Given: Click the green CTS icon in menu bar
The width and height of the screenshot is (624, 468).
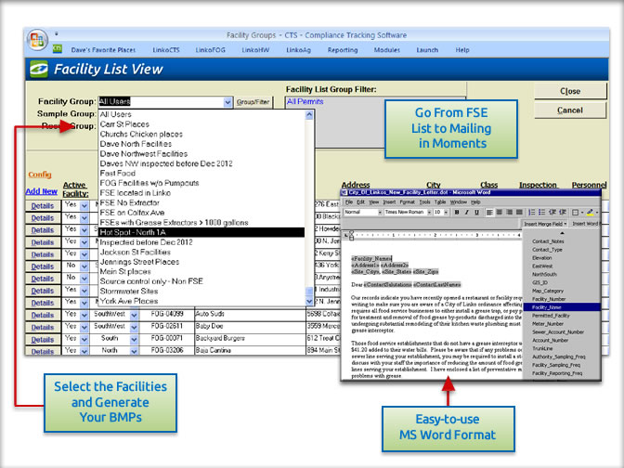Looking at the screenshot, I should pyautogui.click(x=58, y=48).
